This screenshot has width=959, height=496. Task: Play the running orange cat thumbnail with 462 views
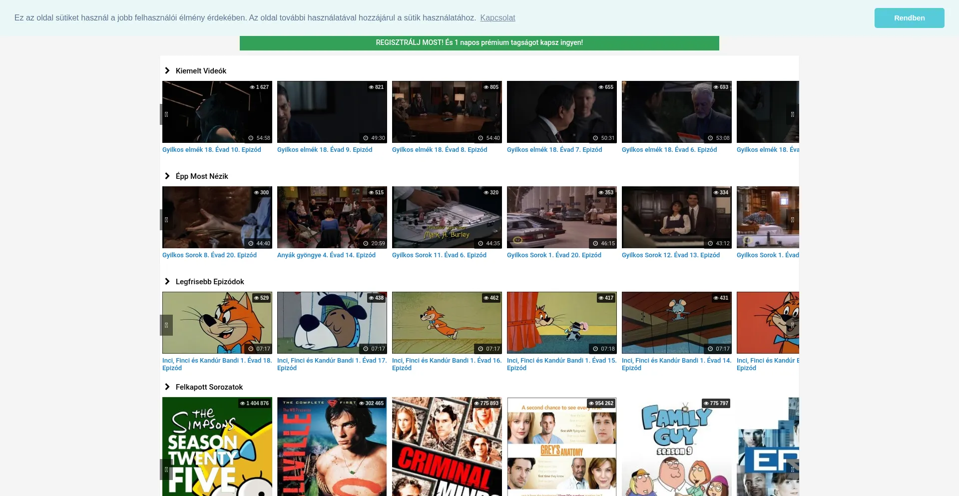[x=447, y=323]
